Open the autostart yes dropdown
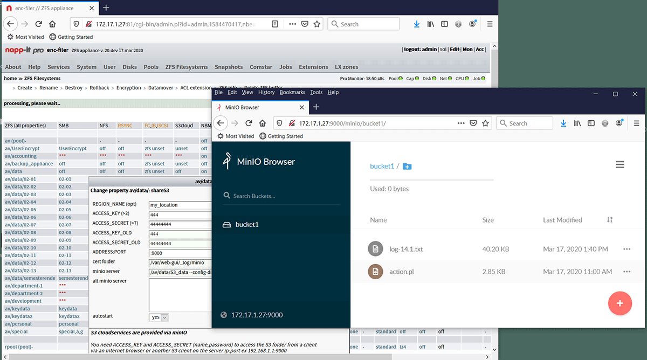Image resolution: width=647 pixels, height=360 pixels. coord(159,317)
